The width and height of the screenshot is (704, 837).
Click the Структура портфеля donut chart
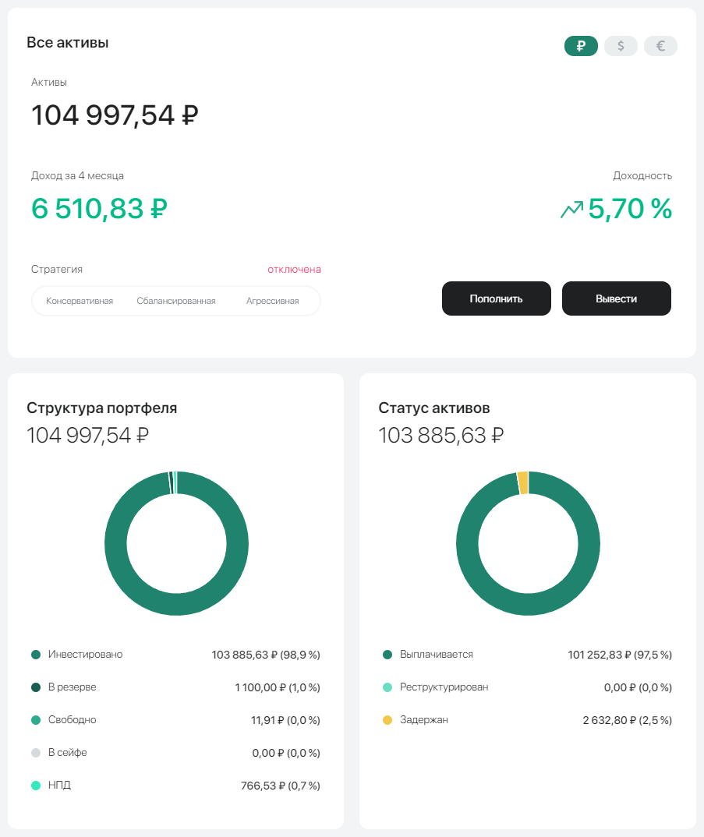(x=176, y=543)
